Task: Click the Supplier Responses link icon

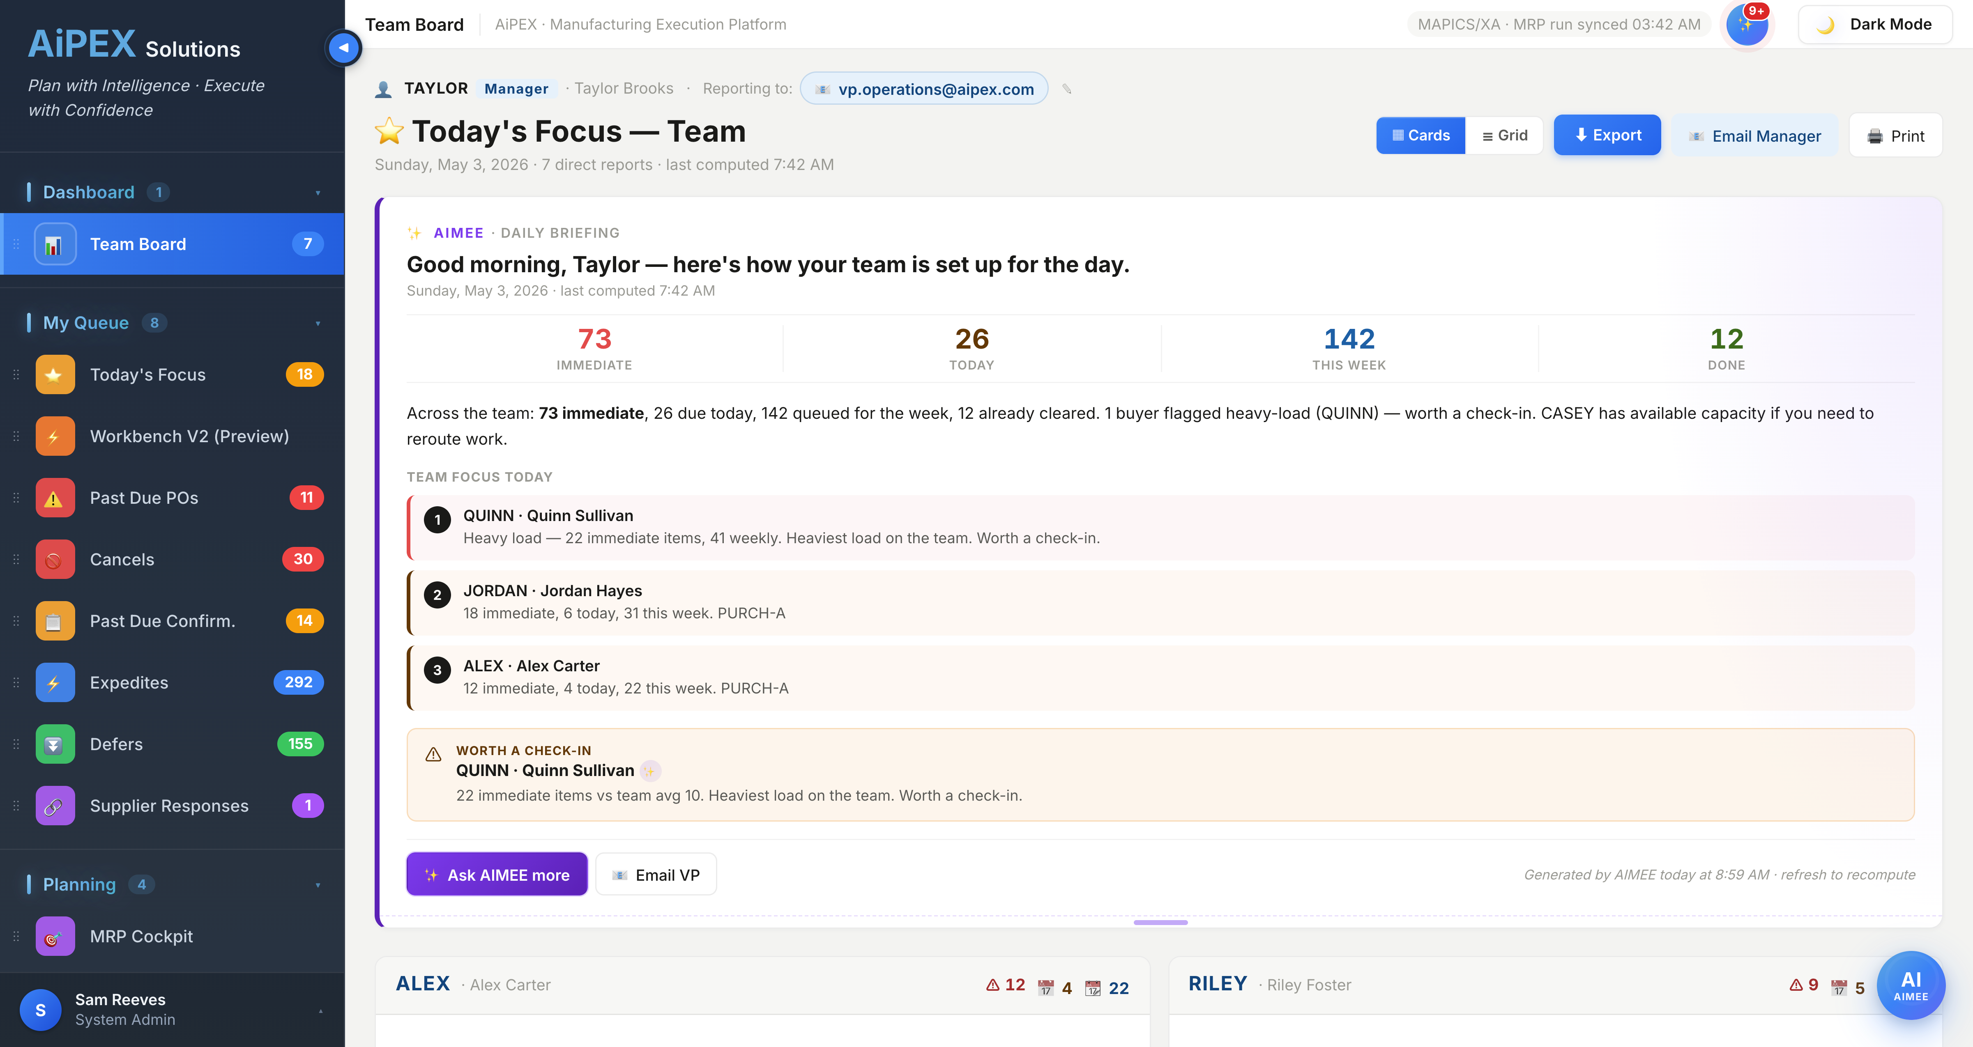Action: tap(54, 806)
